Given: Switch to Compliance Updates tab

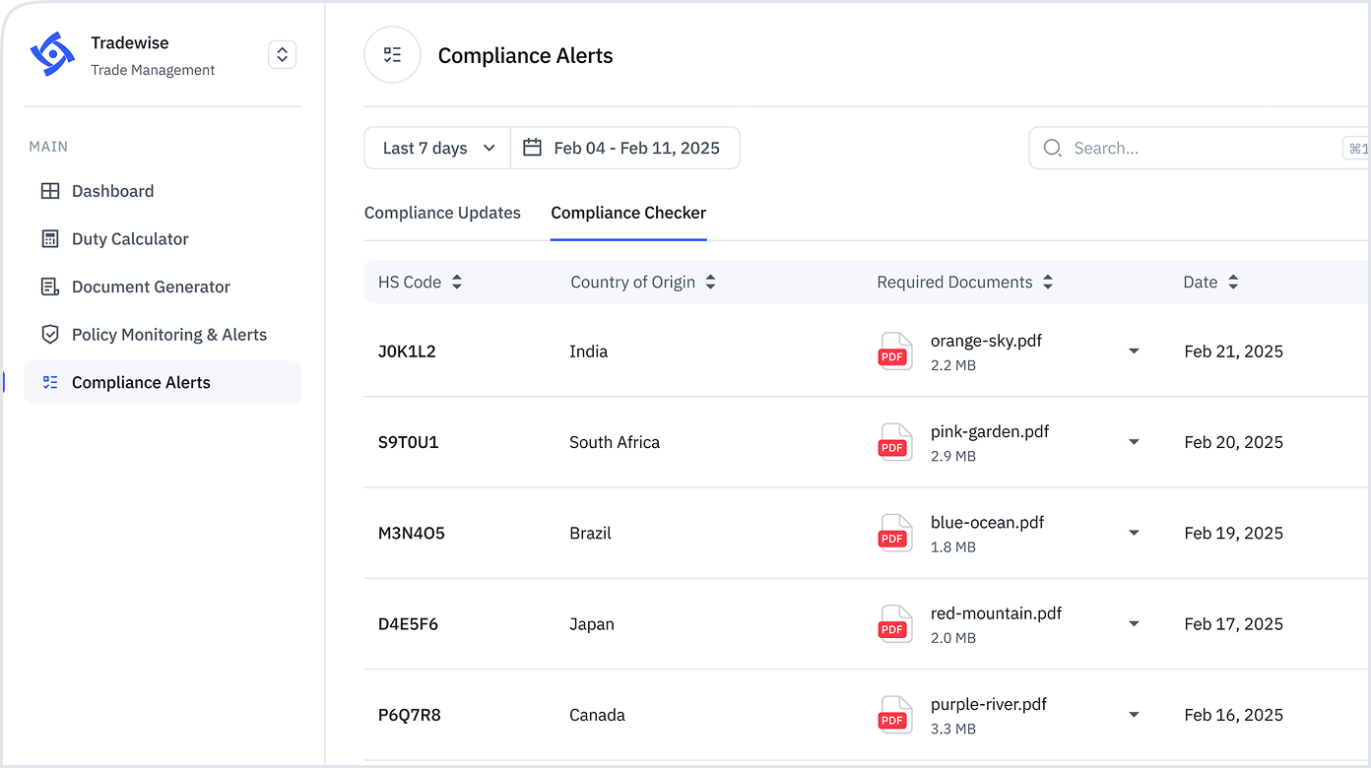Looking at the screenshot, I should click(442, 213).
